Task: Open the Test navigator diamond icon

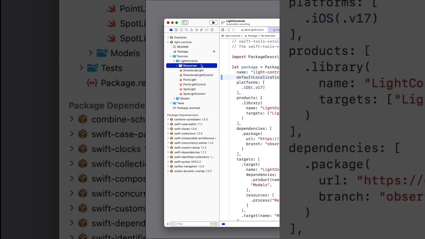Action: (x=197, y=30)
